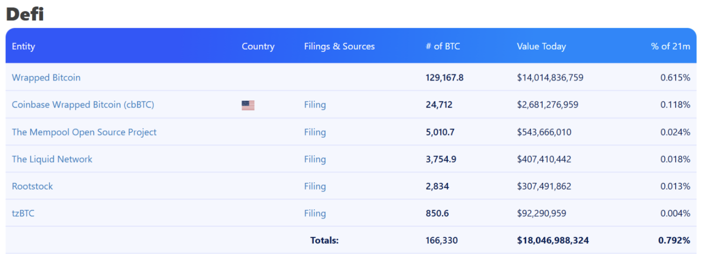Open the Rootstock entity link

click(x=32, y=186)
